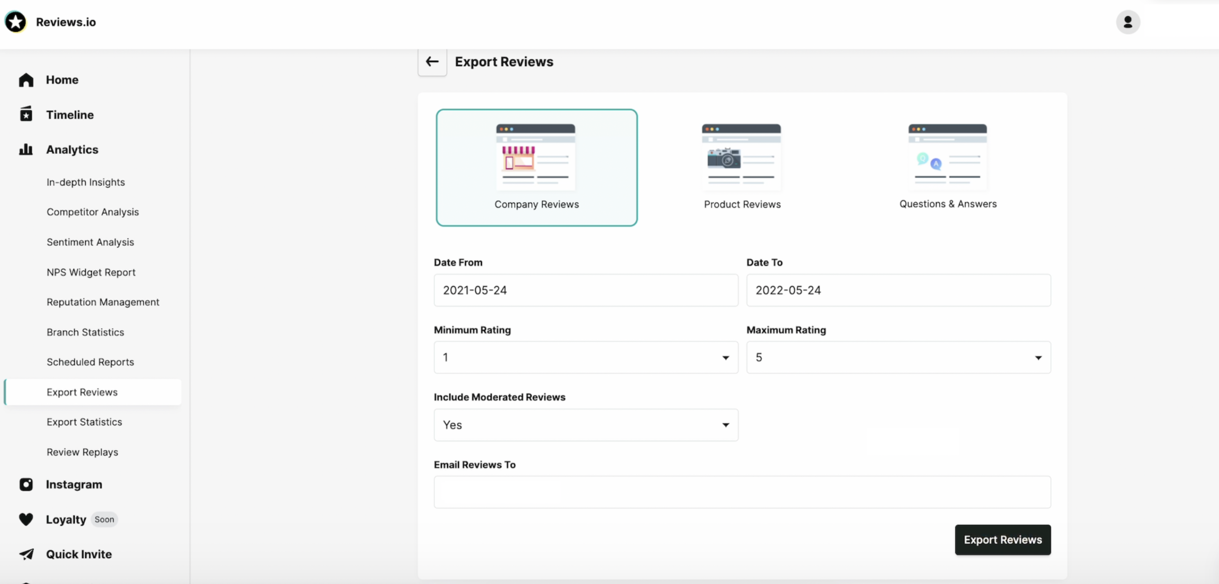Select the Questions & Answers export type
The image size is (1219, 584).
948,168
